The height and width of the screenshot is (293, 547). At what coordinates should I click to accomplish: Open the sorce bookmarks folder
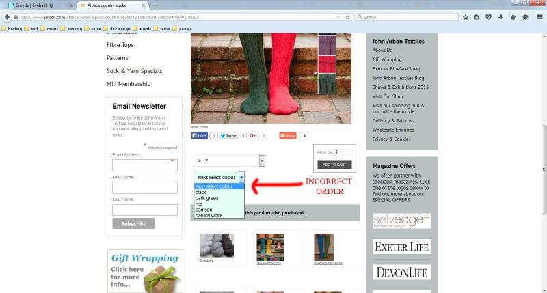(x=92, y=29)
